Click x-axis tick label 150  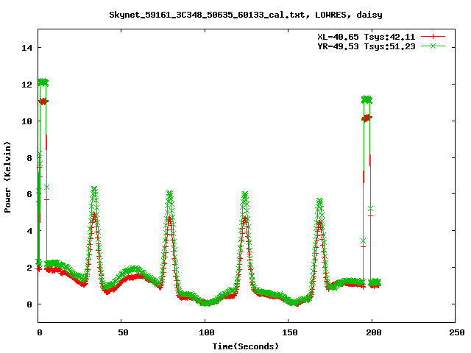click(289, 332)
